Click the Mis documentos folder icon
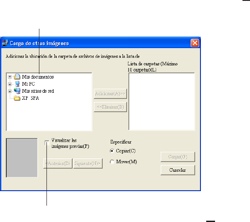This screenshot has width=250, height=222. point(17,77)
